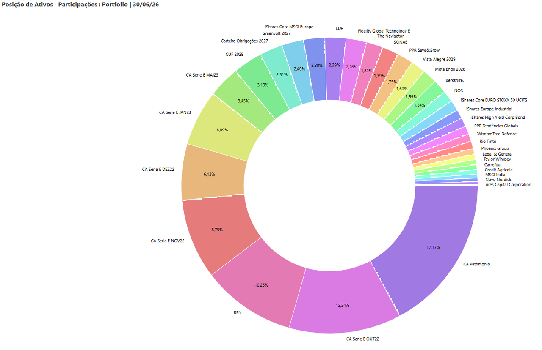Click the "Ares Capital Corporation" label
The image size is (542, 350).
tap(508, 185)
